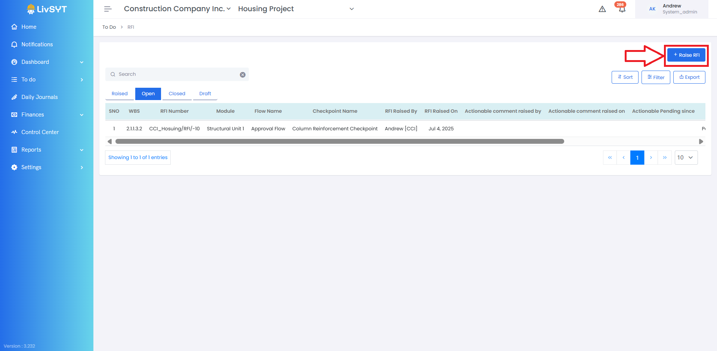Open the Construction Company Inc. dropdown
Image resolution: width=717 pixels, height=351 pixels.
coord(177,9)
